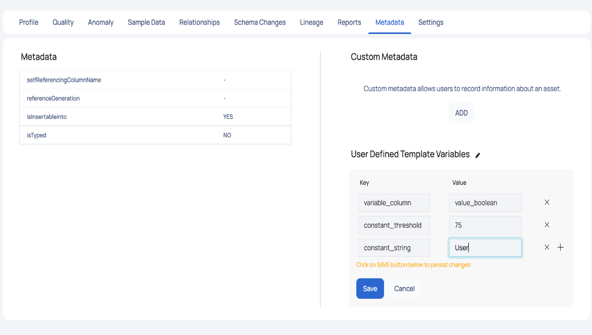Click inside the variable_column key field
The width and height of the screenshot is (592, 335).
(x=394, y=202)
